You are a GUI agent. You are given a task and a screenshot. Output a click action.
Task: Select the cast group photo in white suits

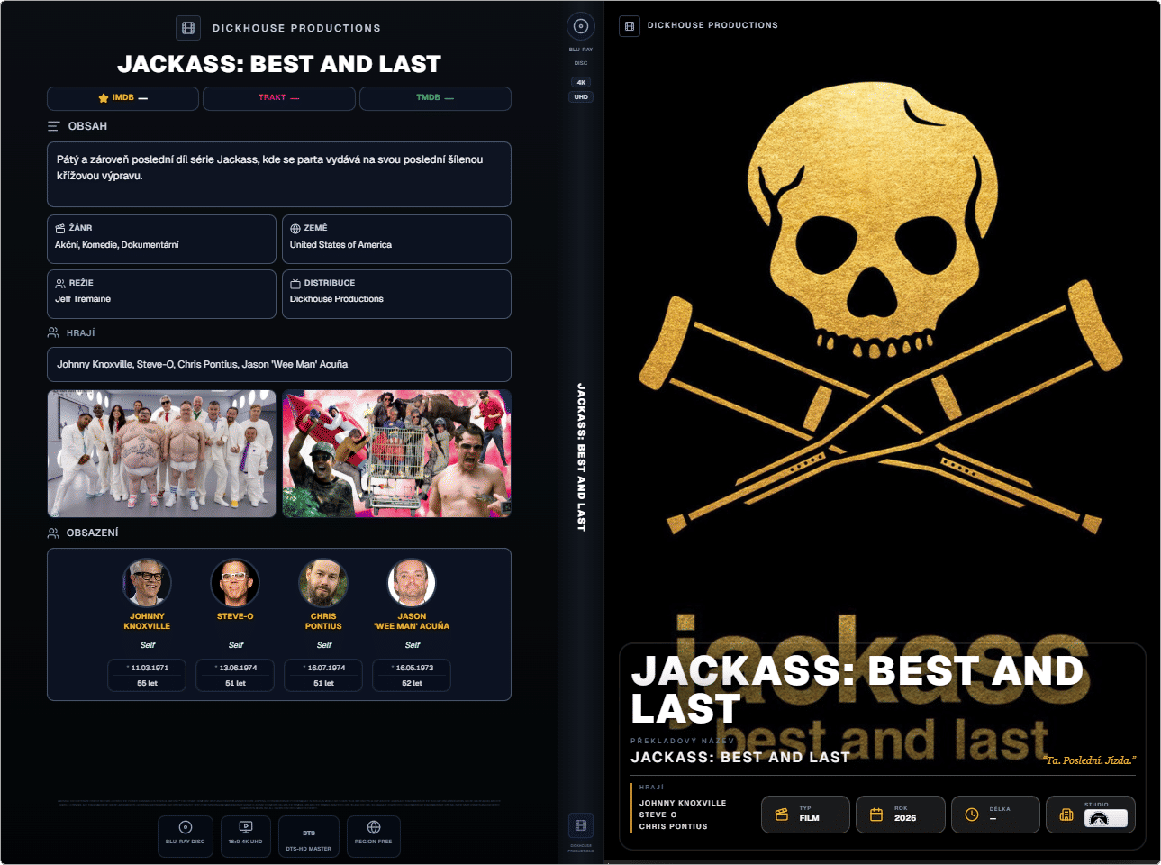(162, 453)
